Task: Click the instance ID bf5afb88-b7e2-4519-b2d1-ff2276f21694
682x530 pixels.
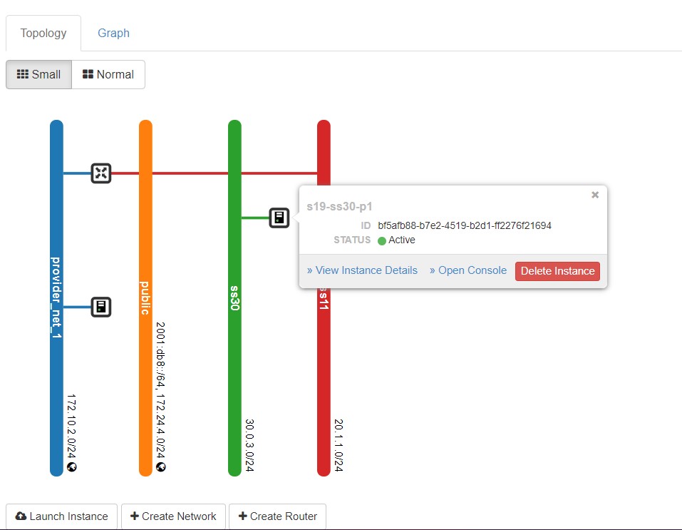Action: click(x=465, y=225)
